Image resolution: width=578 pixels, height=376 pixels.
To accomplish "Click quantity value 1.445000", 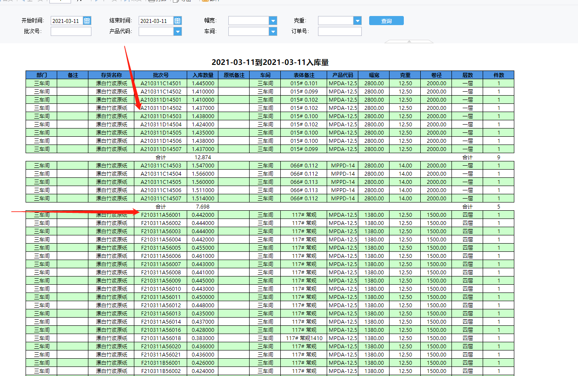I will pos(203,83).
